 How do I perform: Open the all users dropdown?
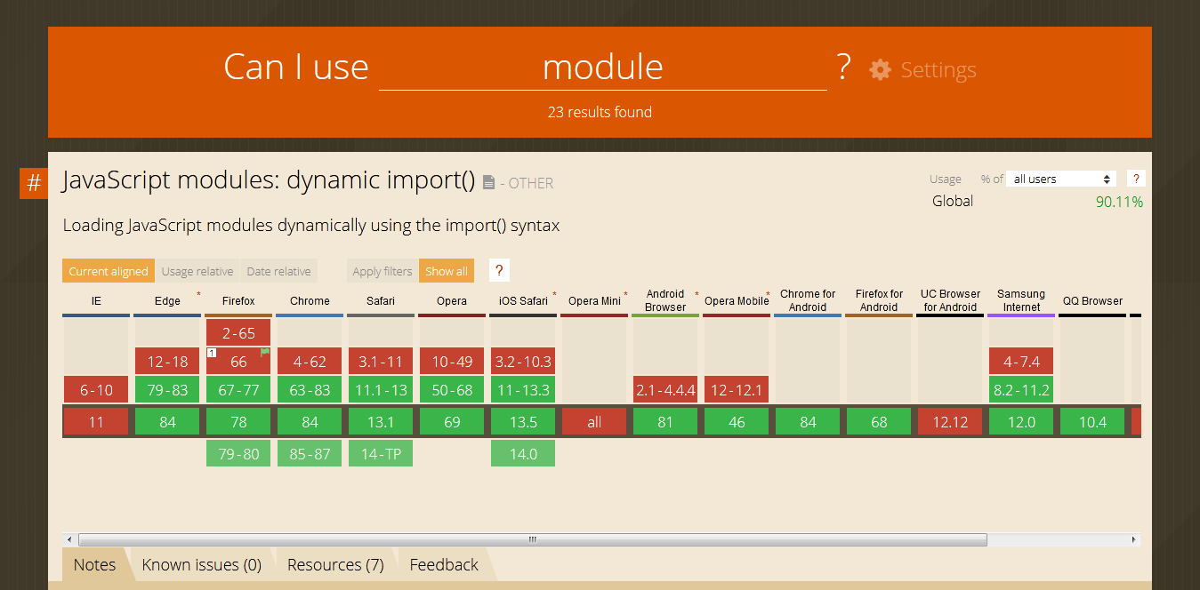[x=1062, y=179]
